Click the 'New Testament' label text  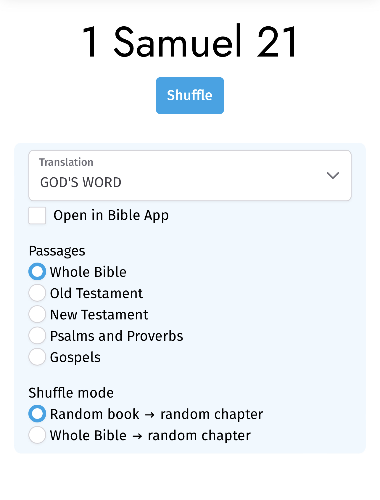coord(99,315)
